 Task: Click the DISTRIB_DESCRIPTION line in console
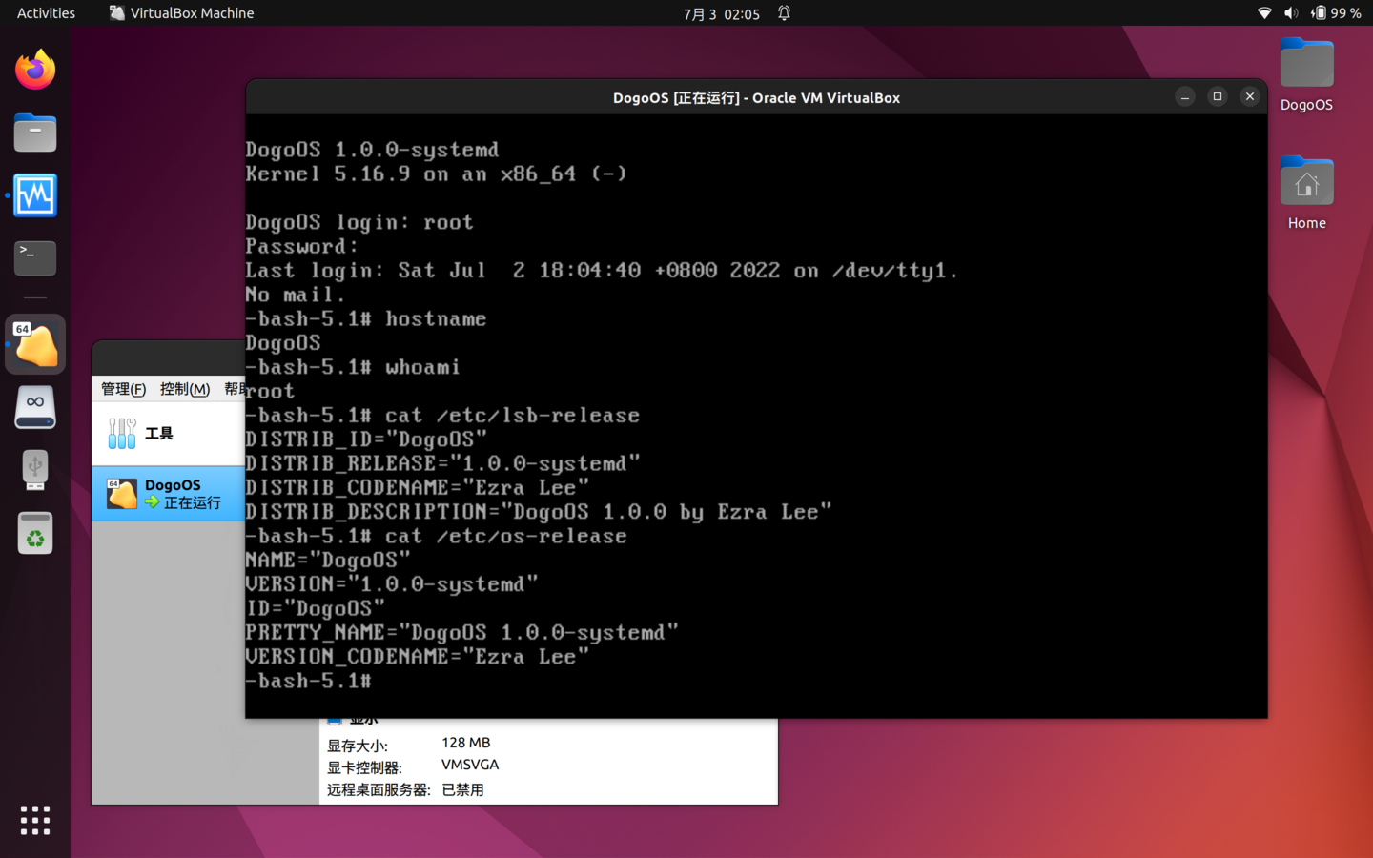tap(539, 512)
